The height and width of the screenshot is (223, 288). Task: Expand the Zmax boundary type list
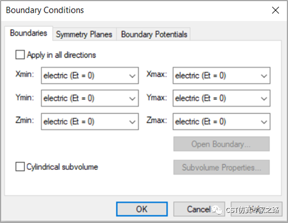pyautogui.click(x=221, y=121)
